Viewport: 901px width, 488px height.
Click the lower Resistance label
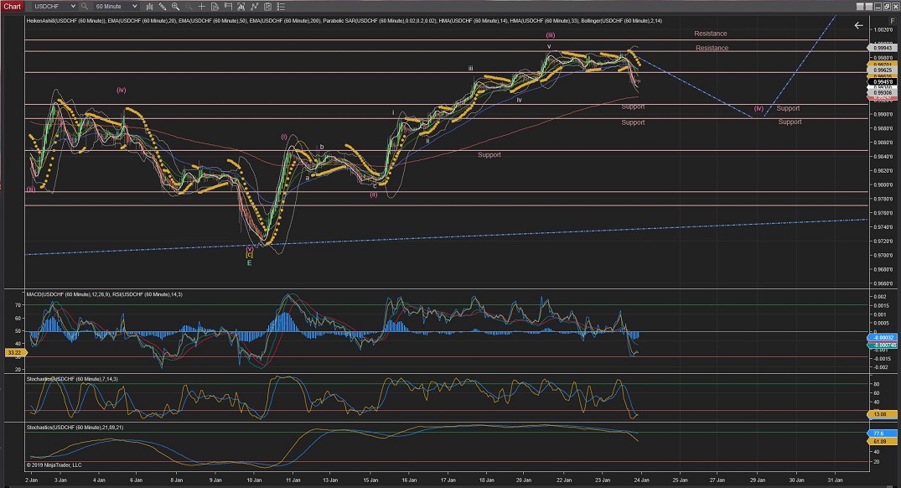click(712, 48)
